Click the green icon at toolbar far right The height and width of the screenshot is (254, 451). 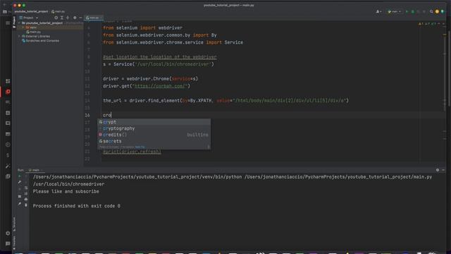point(443,11)
